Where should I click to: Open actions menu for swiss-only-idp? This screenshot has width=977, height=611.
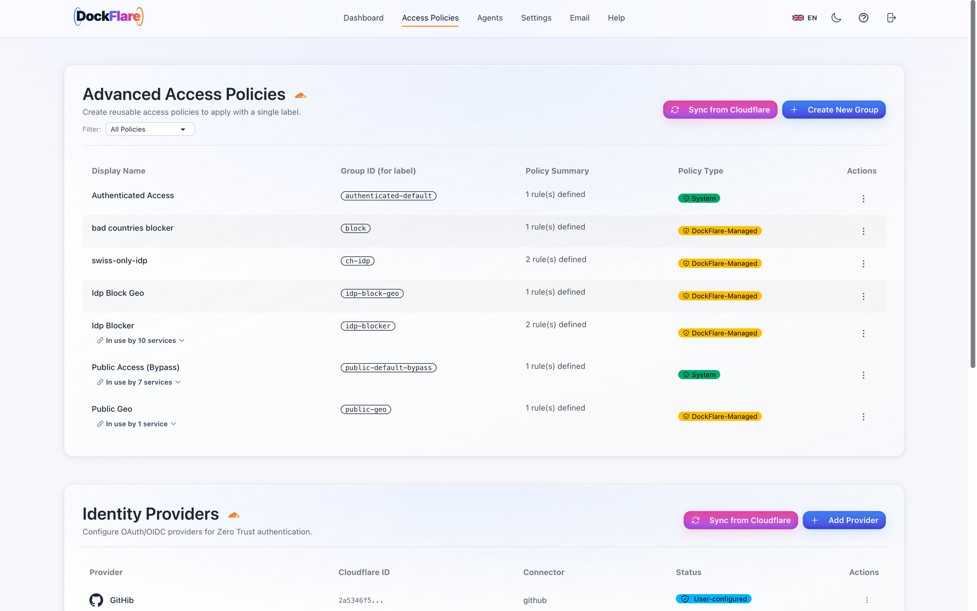pyautogui.click(x=864, y=264)
